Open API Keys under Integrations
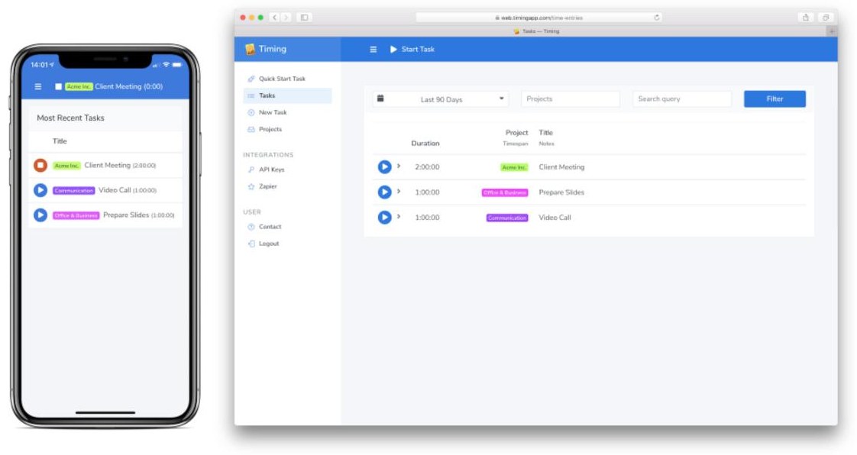Screen dimensions: 857x455 pos(272,170)
